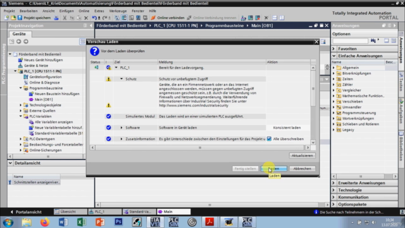Click the Zeiten instruction folder
This screenshot has height=228, width=405.
[347, 79]
